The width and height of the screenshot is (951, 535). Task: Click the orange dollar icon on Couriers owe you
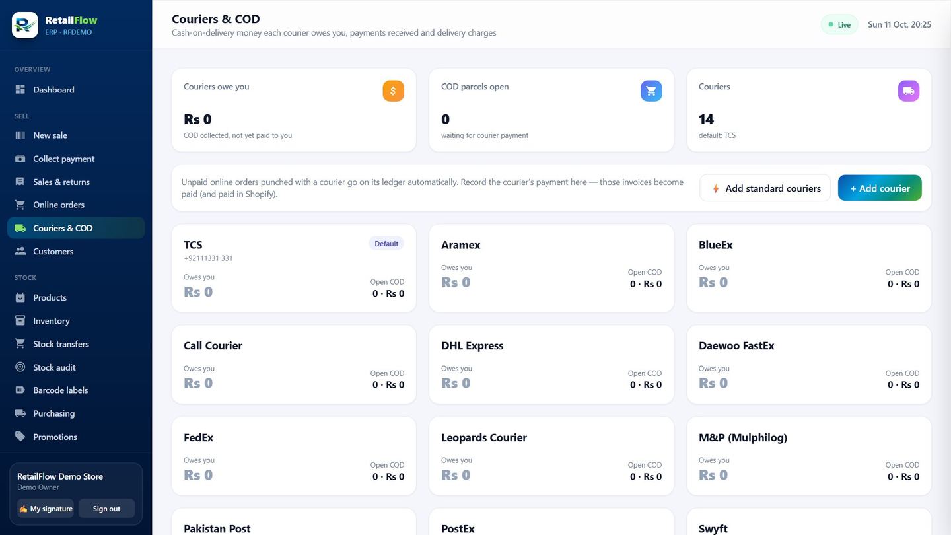pyautogui.click(x=393, y=91)
